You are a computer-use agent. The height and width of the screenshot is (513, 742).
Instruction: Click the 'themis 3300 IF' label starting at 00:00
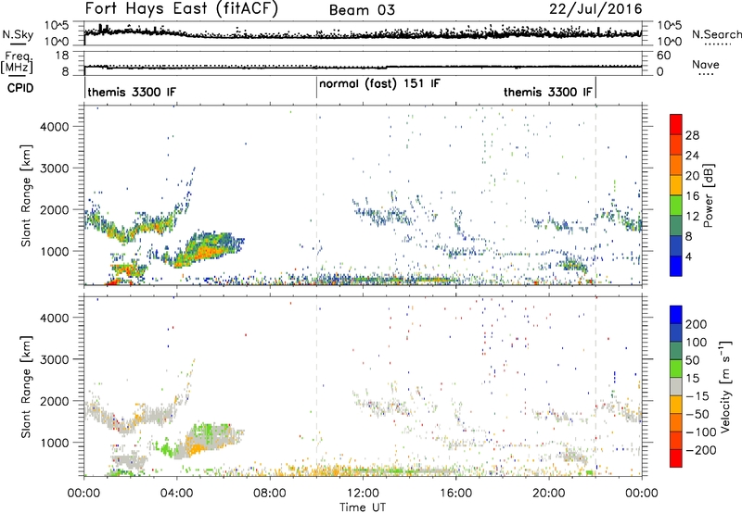coord(132,92)
